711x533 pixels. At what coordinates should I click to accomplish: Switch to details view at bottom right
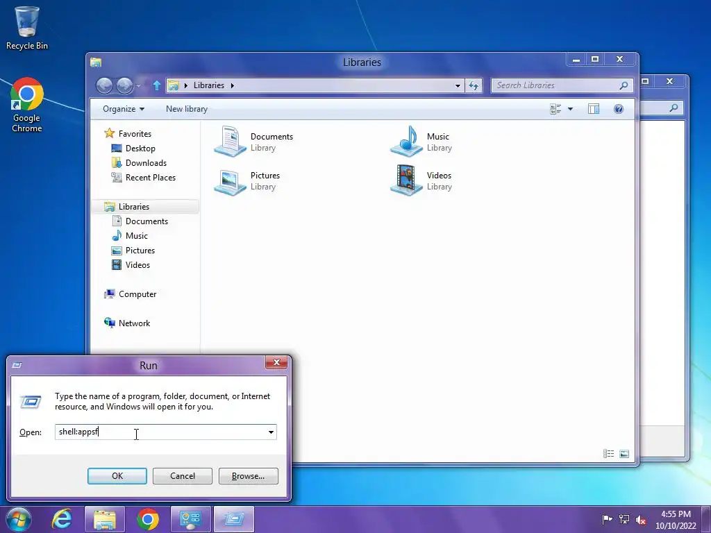[608, 454]
